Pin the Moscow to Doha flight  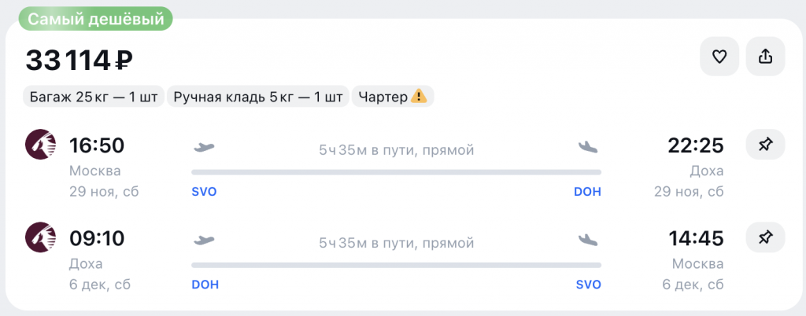(x=765, y=145)
